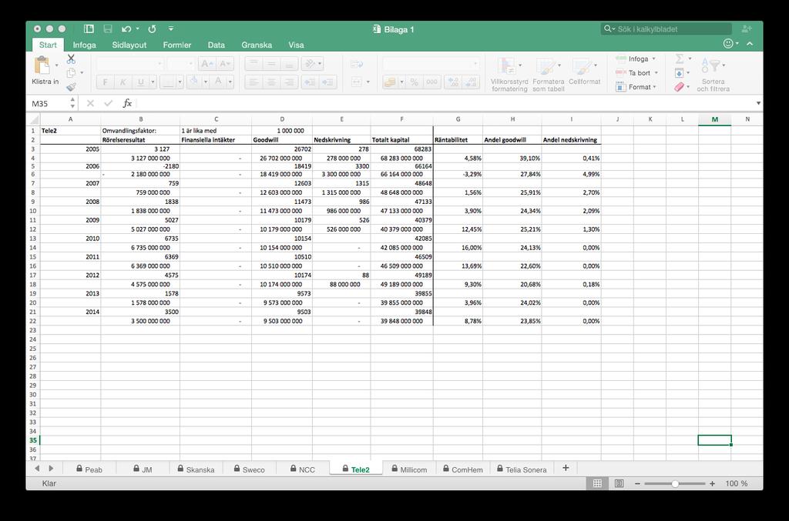Decrease font size with small A icon
789x521 pixels.
click(x=224, y=64)
